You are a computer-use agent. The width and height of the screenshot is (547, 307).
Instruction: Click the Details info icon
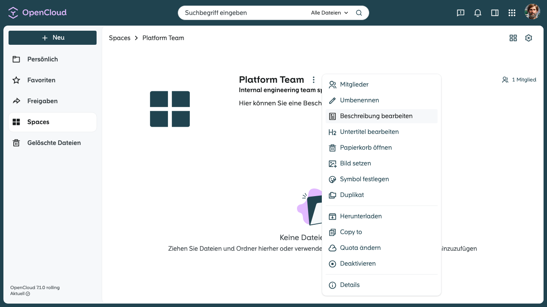point(332,285)
